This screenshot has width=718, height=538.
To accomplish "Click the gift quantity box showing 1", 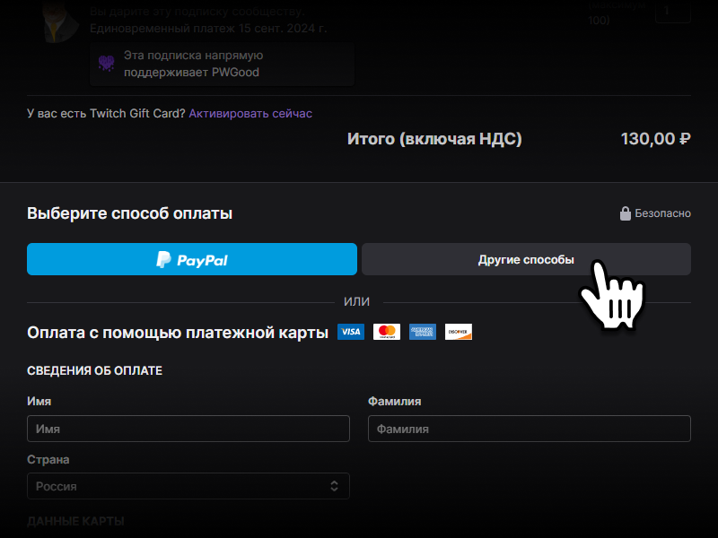I will 673,11.
